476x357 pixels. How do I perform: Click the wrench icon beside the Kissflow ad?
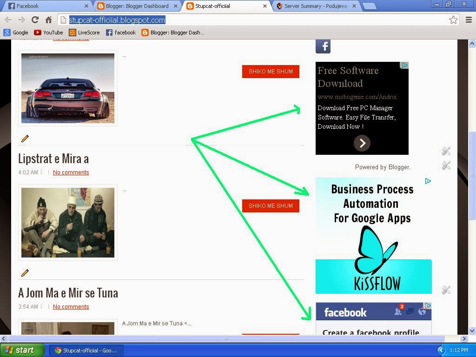446,290
